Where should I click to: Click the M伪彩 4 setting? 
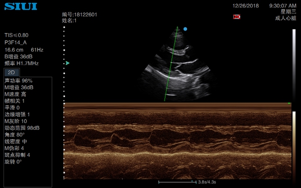15,148
